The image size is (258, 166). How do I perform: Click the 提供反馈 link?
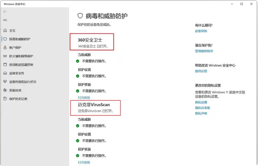coord(201,71)
